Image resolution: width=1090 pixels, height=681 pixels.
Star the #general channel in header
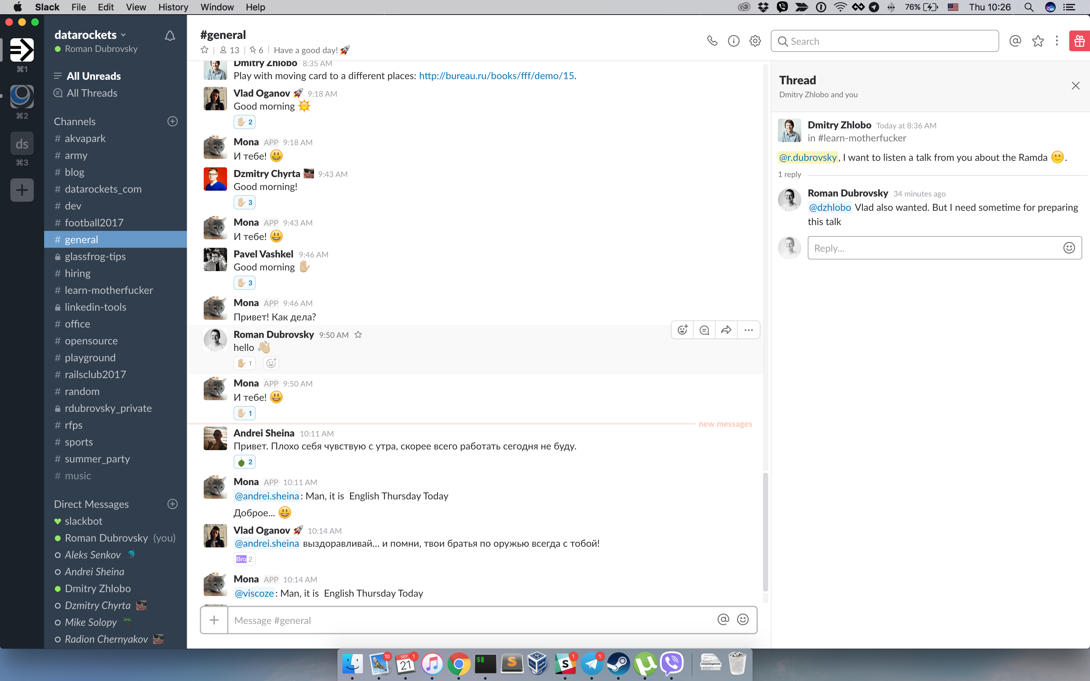[x=204, y=50]
